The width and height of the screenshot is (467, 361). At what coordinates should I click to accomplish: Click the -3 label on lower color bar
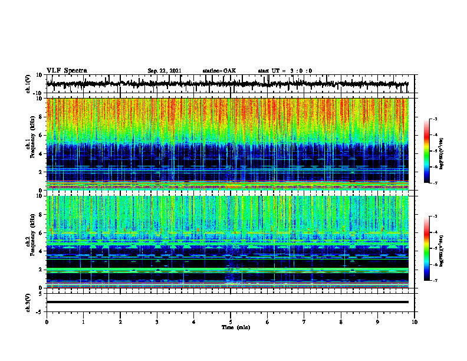(x=435, y=216)
